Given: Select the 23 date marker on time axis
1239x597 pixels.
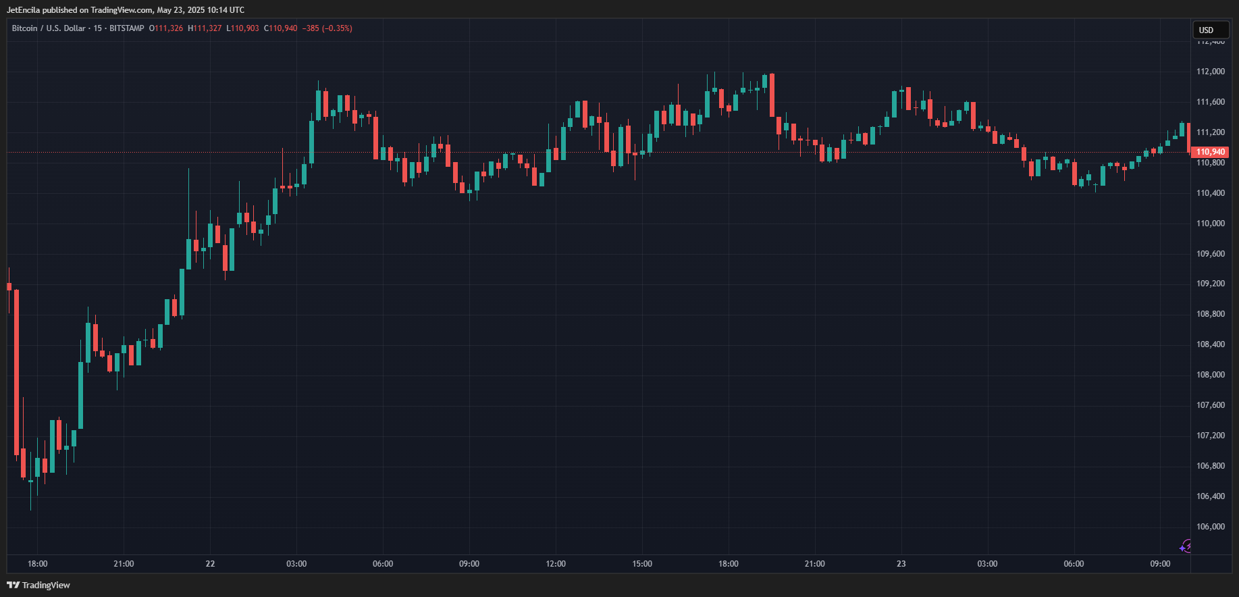Looking at the screenshot, I should [901, 564].
